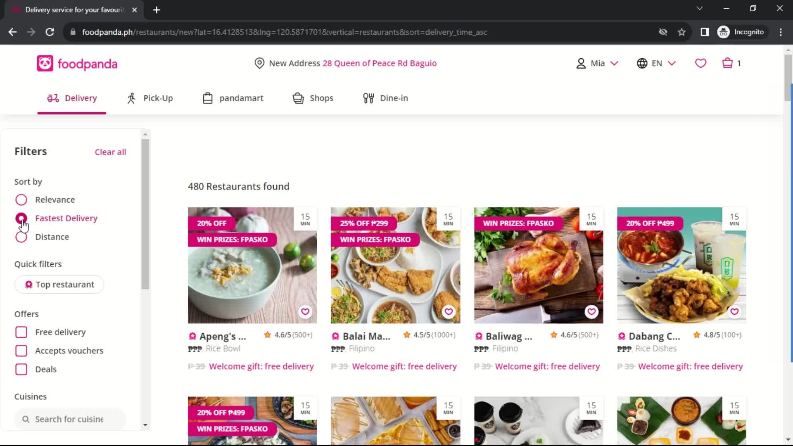Bookmark this page with the star icon

(x=681, y=32)
